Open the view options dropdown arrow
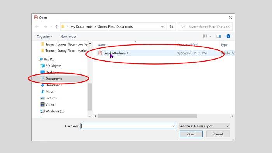The image size is (272, 153). (210, 36)
